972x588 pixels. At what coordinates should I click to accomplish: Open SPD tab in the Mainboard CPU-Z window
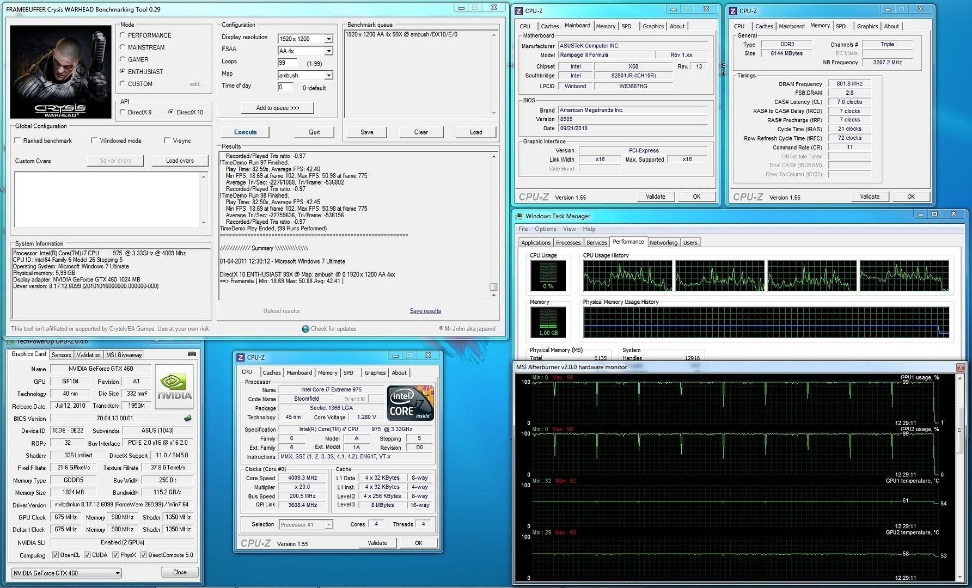(x=627, y=26)
